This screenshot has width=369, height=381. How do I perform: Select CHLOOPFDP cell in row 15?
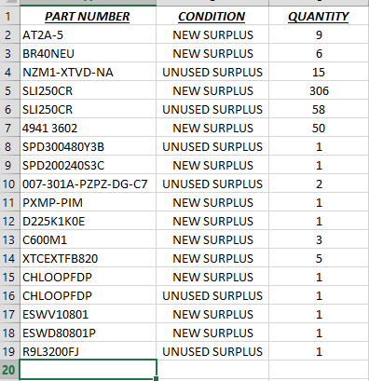(x=88, y=277)
